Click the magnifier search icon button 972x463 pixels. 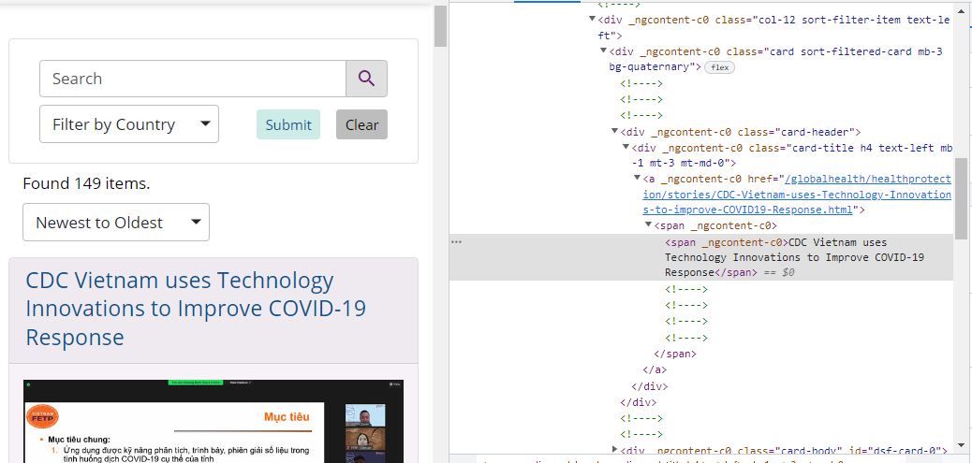pyautogui.click(x=366, y=79)
